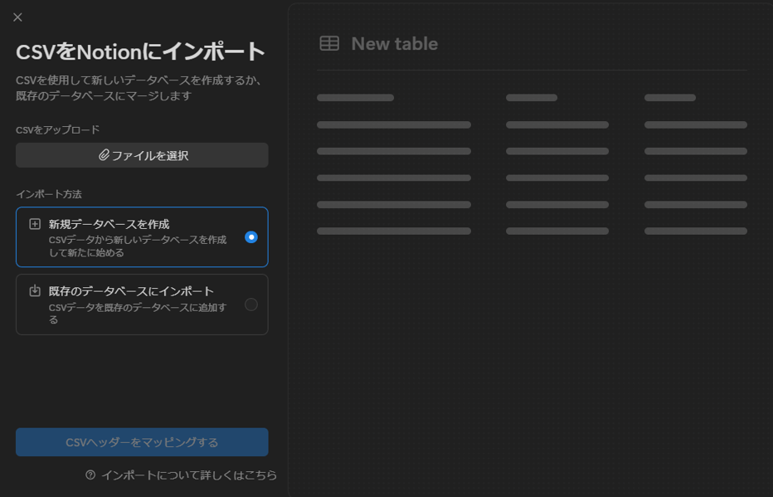Click the インポート方法 label

[x=49, y=194]
